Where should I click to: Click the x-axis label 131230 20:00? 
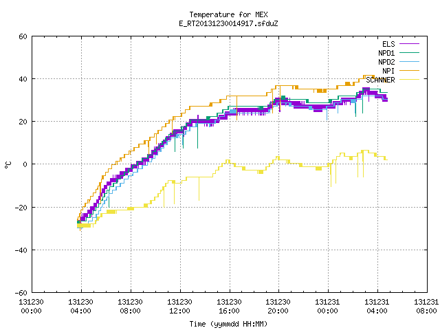coord(278,307)
